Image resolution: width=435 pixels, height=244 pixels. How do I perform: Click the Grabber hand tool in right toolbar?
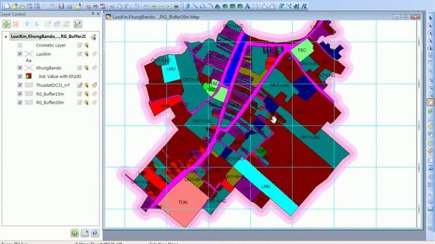430,102
